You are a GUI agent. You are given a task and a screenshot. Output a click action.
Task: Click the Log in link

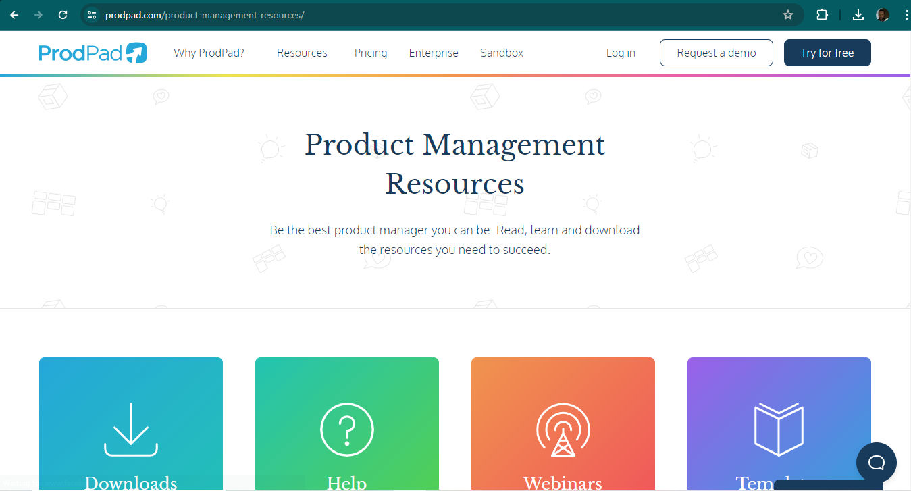pos(620,53)
